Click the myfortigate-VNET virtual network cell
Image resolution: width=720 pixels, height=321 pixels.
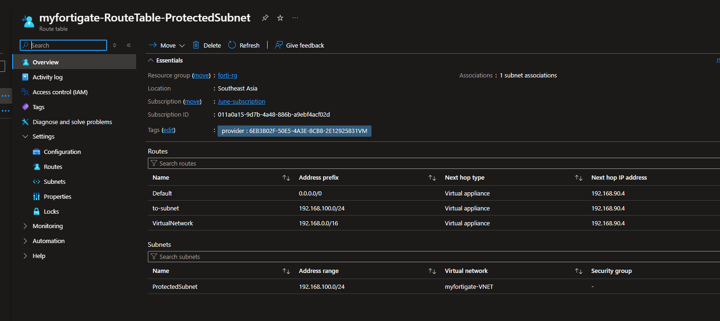coord(469,286)
